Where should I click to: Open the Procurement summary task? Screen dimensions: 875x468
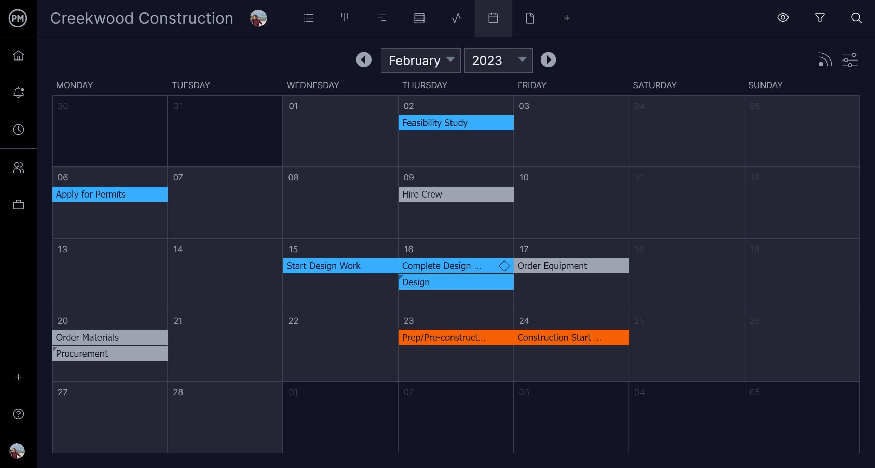(110, 353)
